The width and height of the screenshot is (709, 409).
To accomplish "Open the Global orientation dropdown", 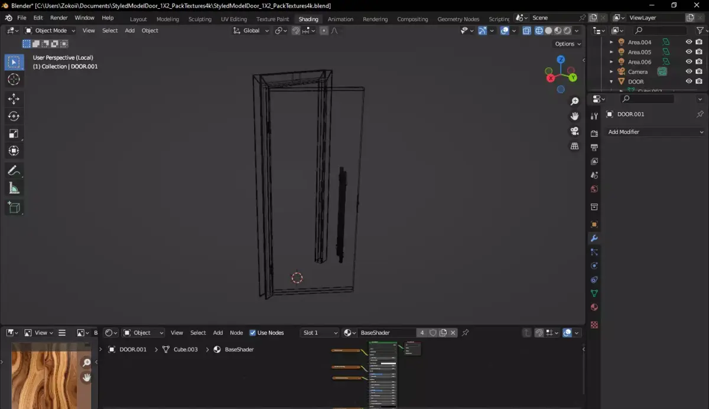I will 251,31.
